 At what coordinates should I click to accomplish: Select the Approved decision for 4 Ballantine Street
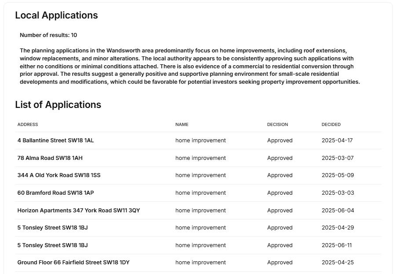pyautogui.click(x=280, y=140)
